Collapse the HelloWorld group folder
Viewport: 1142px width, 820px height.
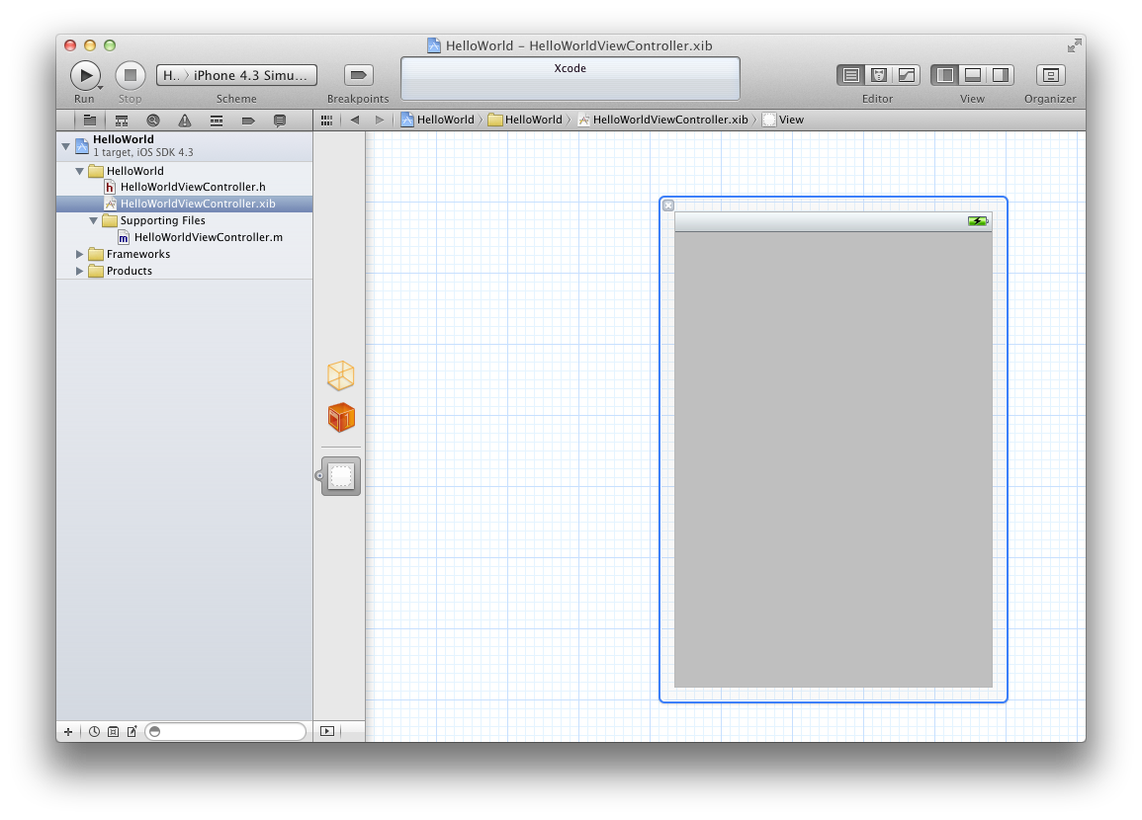tap(80, 170)
